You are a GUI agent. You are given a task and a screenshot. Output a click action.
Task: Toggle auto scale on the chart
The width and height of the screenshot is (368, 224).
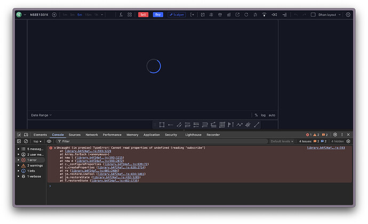272,115
